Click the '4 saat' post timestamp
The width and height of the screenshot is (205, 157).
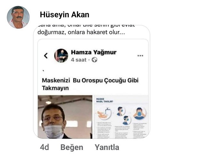78,60
